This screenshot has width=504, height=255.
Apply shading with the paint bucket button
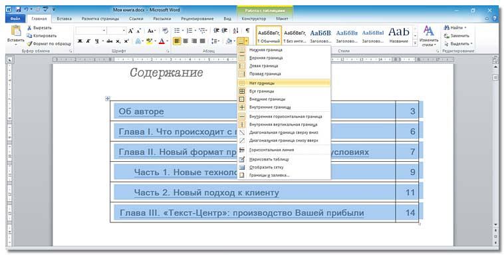(229, 41)
